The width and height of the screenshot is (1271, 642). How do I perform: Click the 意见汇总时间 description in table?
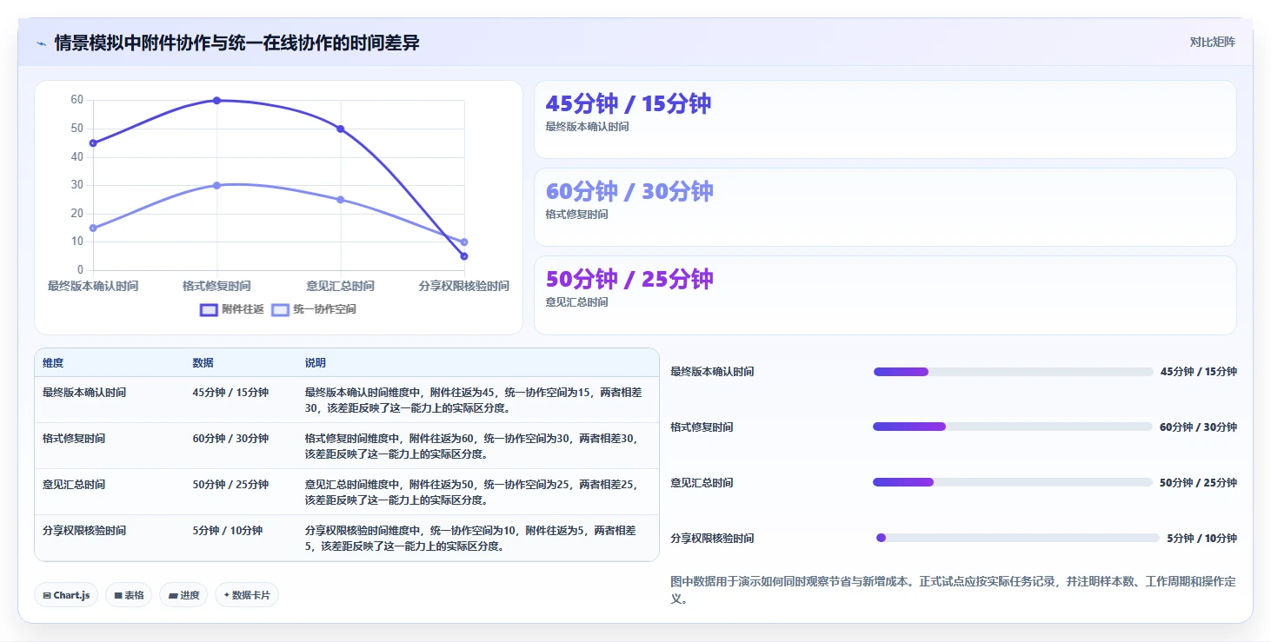point(474,493)
